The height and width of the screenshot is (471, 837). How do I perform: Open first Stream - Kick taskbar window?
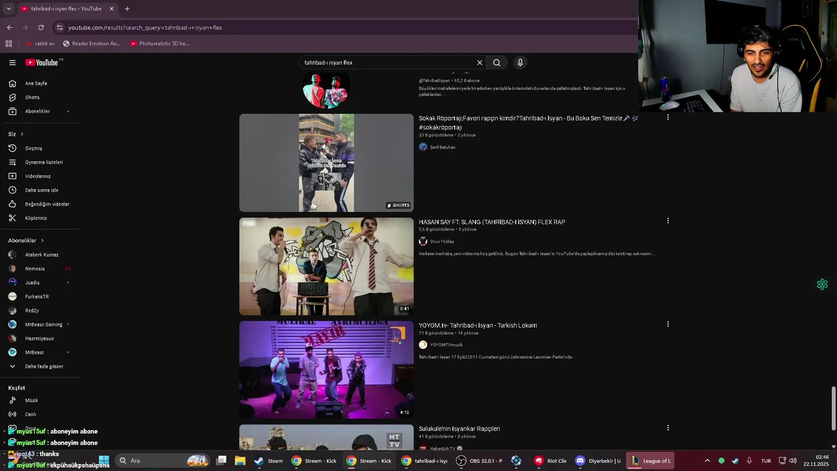(x=315, y=461)
